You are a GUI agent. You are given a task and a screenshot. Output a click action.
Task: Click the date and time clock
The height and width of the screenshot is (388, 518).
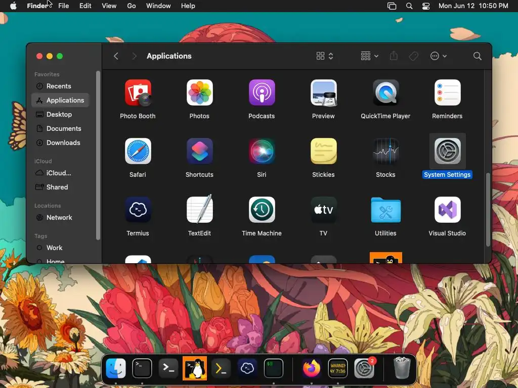point(473,6)
